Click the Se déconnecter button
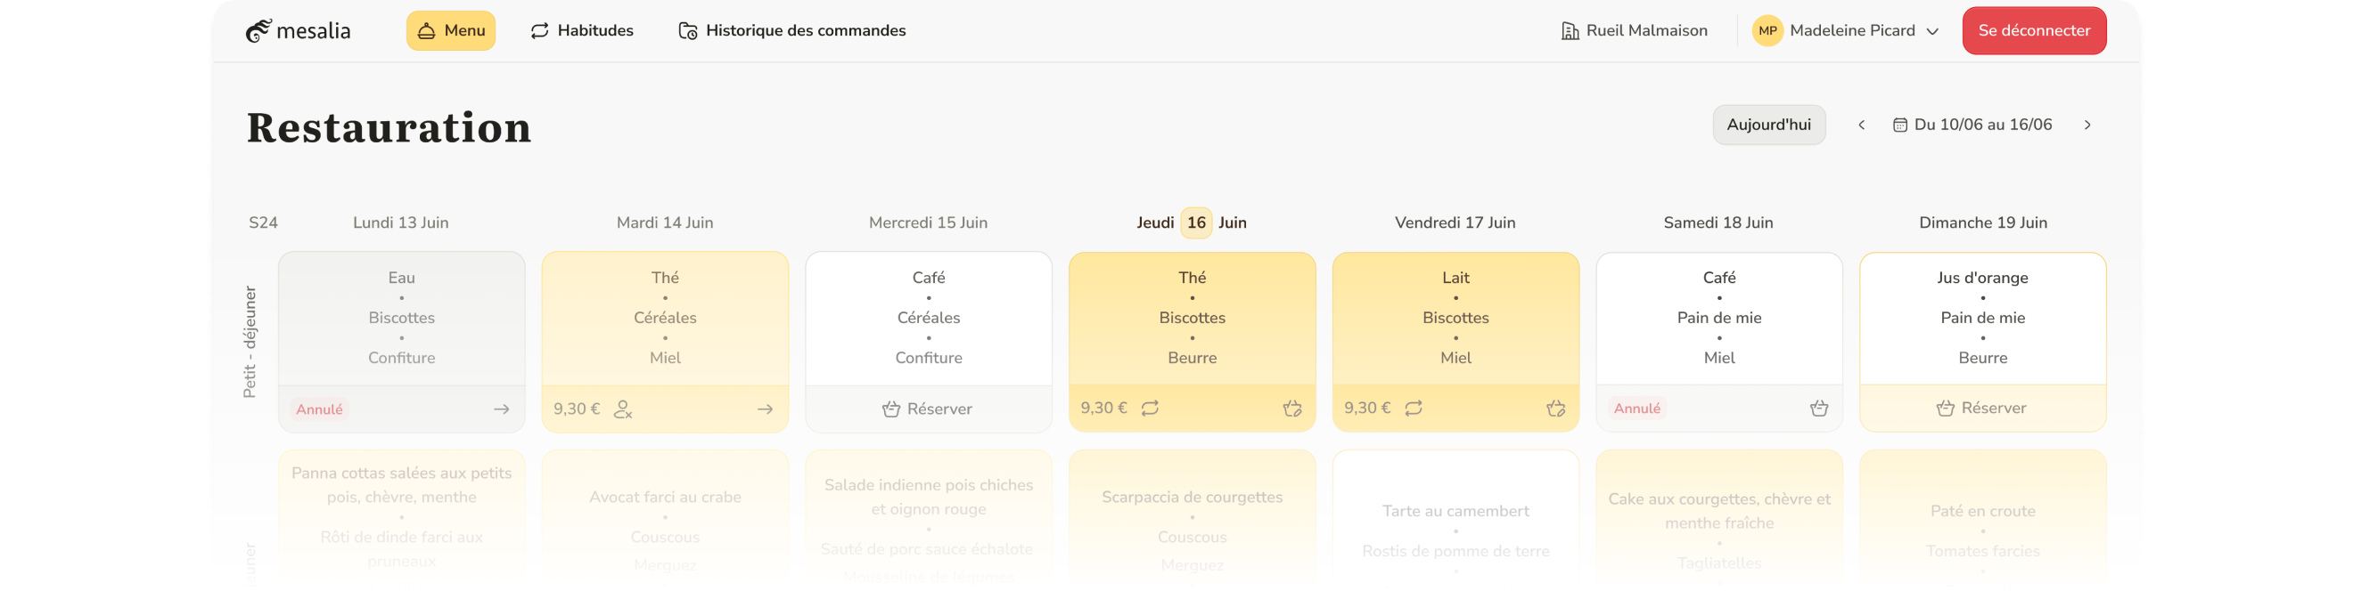This screenshot has width=2353, height=591. (x=2034, y=31)
